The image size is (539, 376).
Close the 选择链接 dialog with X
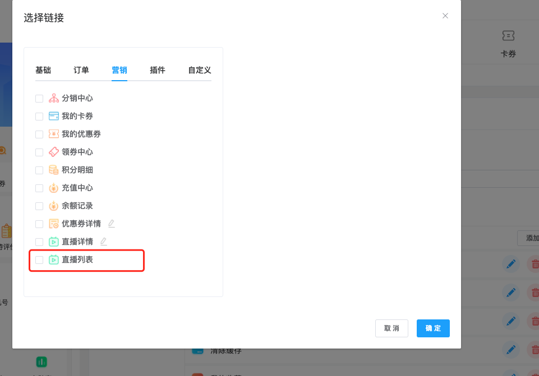(445, 16)
